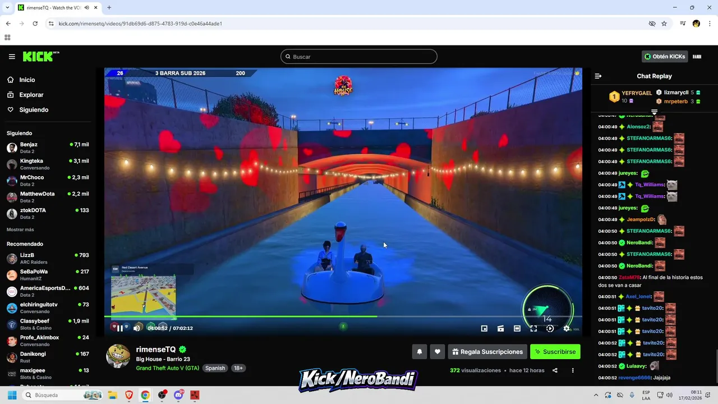Image resolution: width=718 pixels, height=404 pixels.
Task: Expand list with Mostrar más
Action: click(20, 229)
